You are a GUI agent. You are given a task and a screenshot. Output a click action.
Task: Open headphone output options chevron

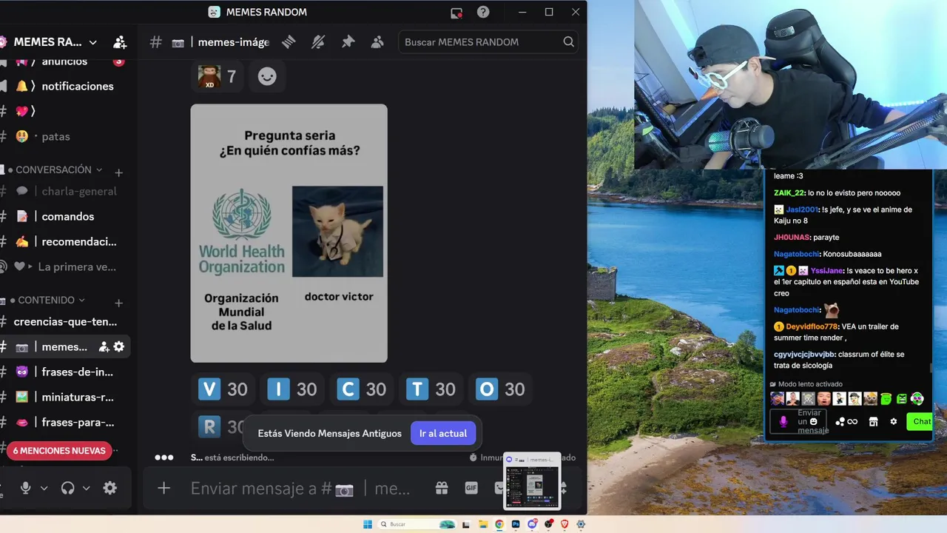pyautogui.click(x=87, y=488)
